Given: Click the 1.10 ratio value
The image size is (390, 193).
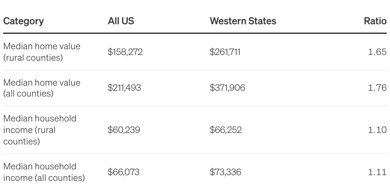Looking at the screenshot, I should point(377,130).
